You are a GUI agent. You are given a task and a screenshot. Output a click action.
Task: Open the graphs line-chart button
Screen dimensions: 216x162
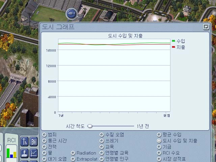34,153
